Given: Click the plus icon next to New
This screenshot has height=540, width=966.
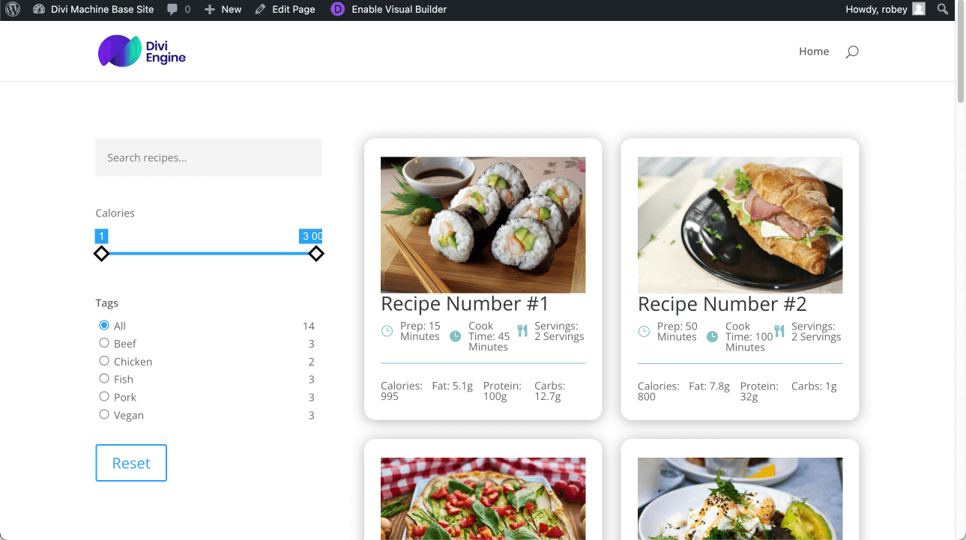Looking at the screenshot, I should [210, 10].
